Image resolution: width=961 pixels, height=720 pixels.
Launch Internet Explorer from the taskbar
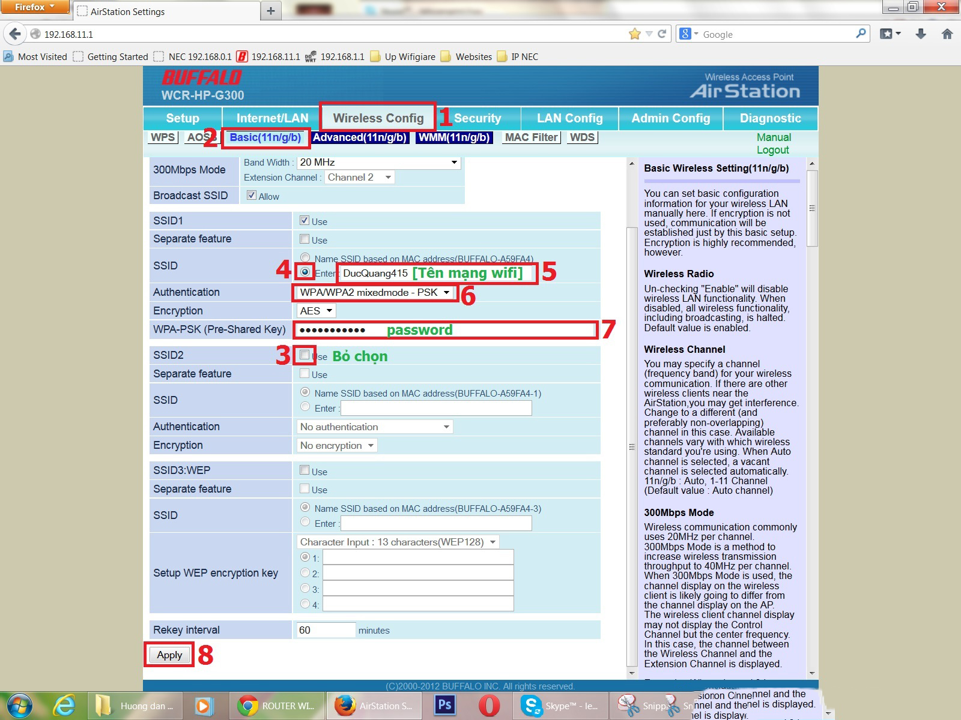[x=64, y=706]
